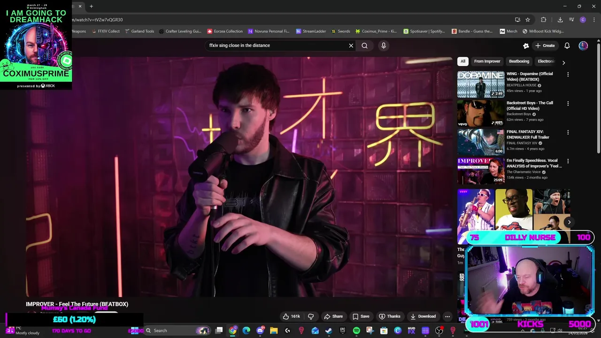Screen dimensions: 601x338
Task: Open the FFXIV Collect bookmark
Action: point(105,31)
